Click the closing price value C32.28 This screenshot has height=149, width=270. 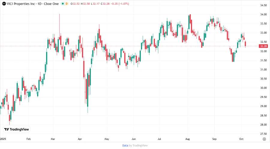point(106,4)
